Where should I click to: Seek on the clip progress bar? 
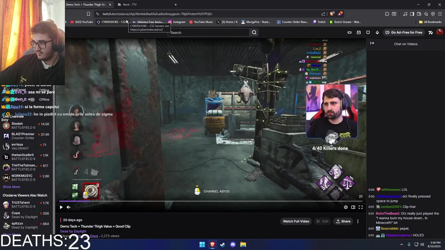tap(211, 201)
